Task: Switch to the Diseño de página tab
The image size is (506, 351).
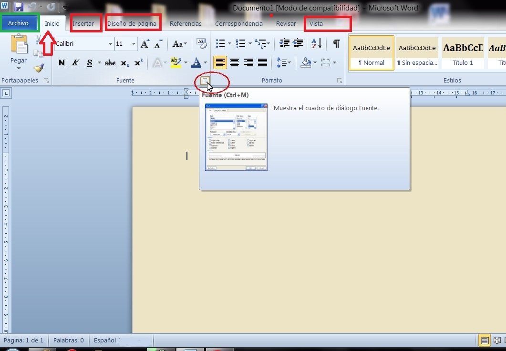Action: [132, 23]
